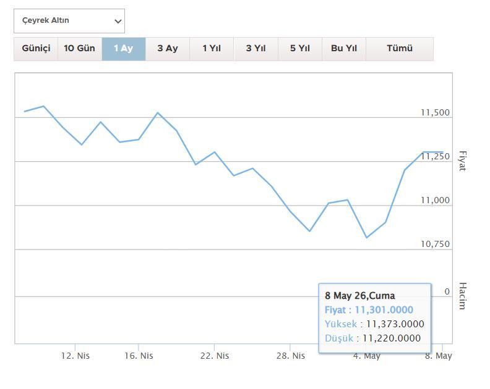Show Tümü all-time data
Screen dimensions: 490x389
coord(400,49)
